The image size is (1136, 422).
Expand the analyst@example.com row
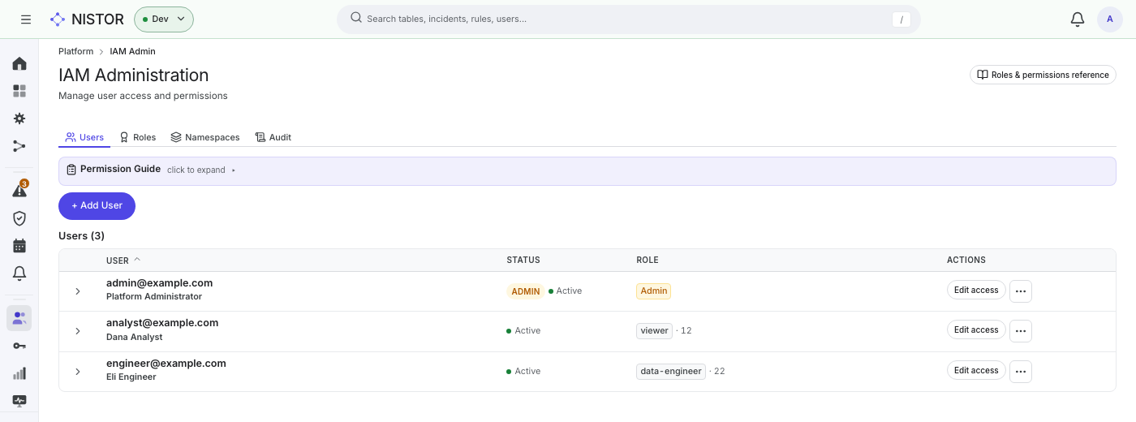pyautogui.click(x=78, y=331)
